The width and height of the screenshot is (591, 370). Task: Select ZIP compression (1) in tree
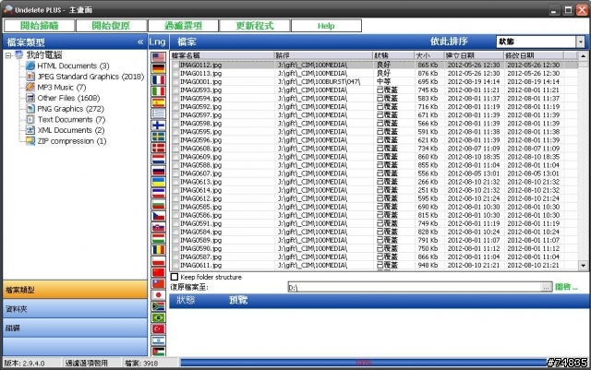tap(72, 141)
